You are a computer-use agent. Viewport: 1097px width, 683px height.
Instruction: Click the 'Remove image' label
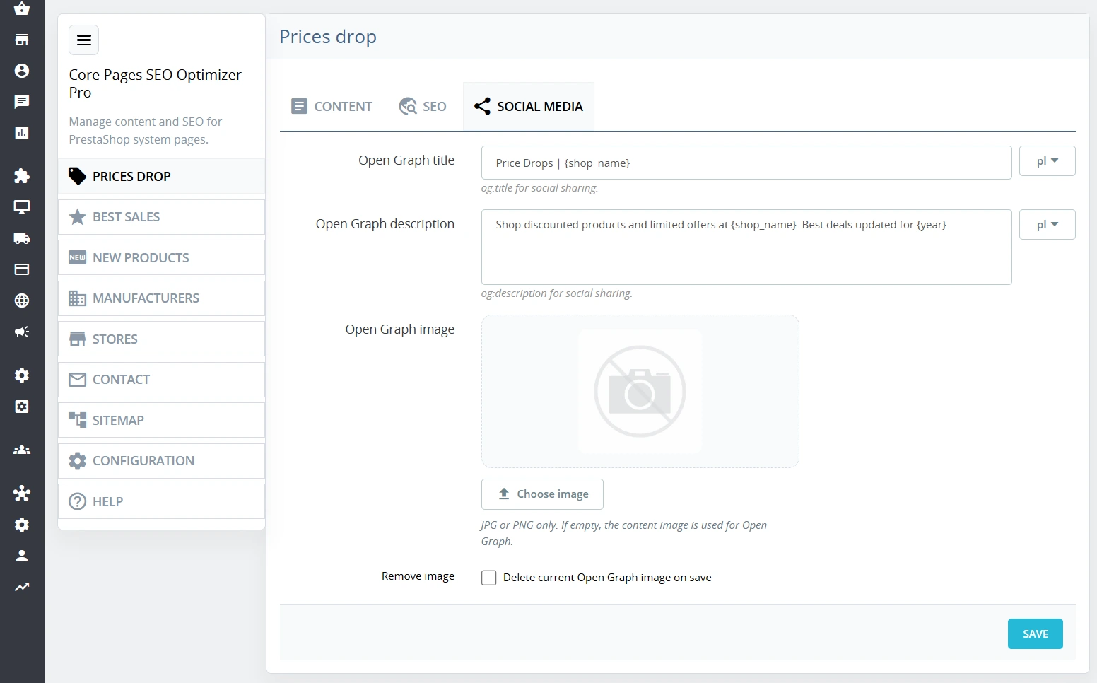click(418, 576)
